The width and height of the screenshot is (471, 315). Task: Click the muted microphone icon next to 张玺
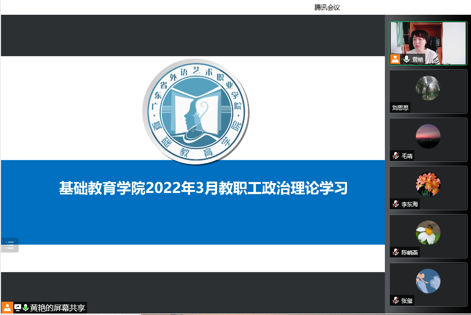(396, 300)
